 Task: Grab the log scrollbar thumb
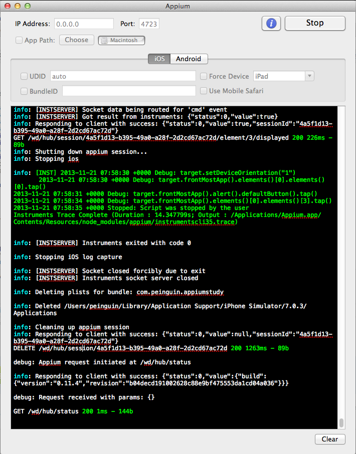click(341, 423)
